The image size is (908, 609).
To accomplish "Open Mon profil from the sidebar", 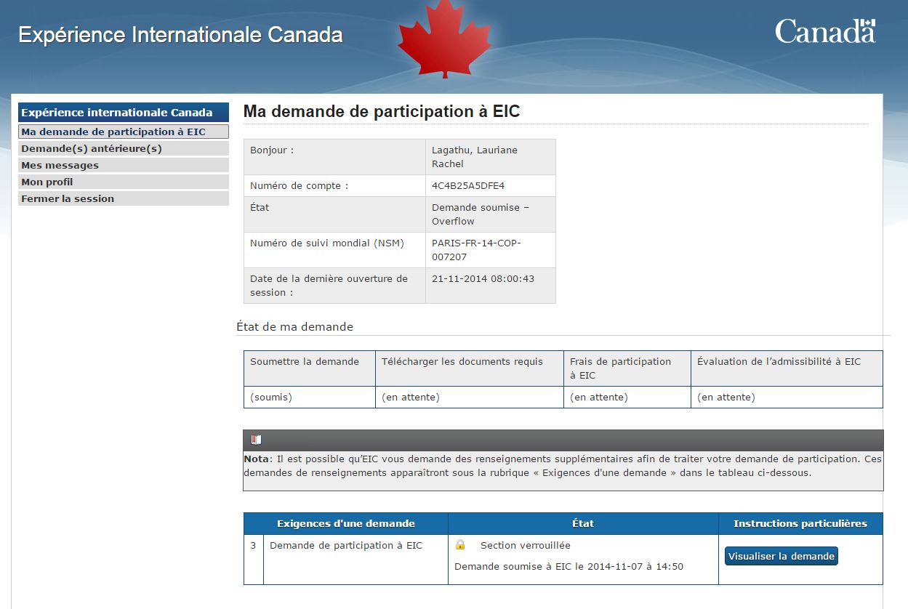I will pos(124,182).
